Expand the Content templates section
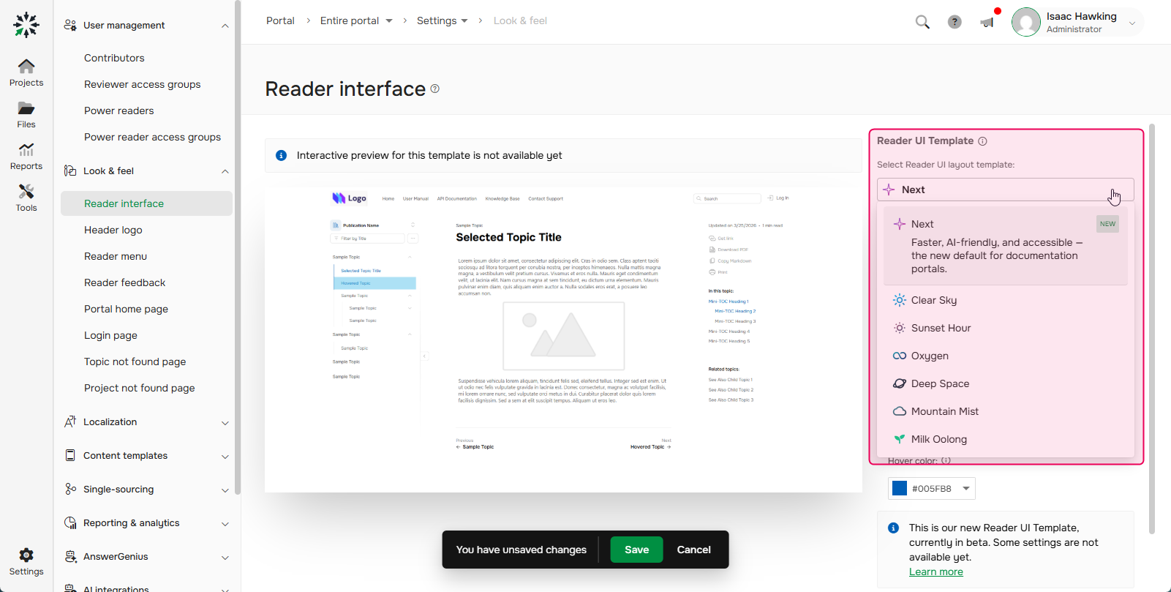 [x=225, y=457]
